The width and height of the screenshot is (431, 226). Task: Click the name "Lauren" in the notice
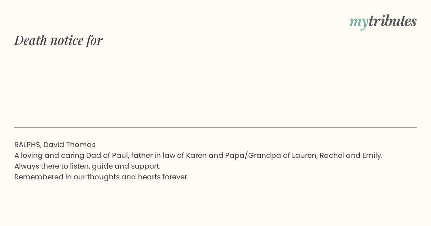304,155
